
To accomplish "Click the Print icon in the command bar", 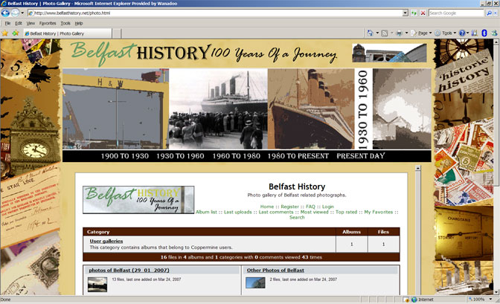I will [x=400, y=33].
